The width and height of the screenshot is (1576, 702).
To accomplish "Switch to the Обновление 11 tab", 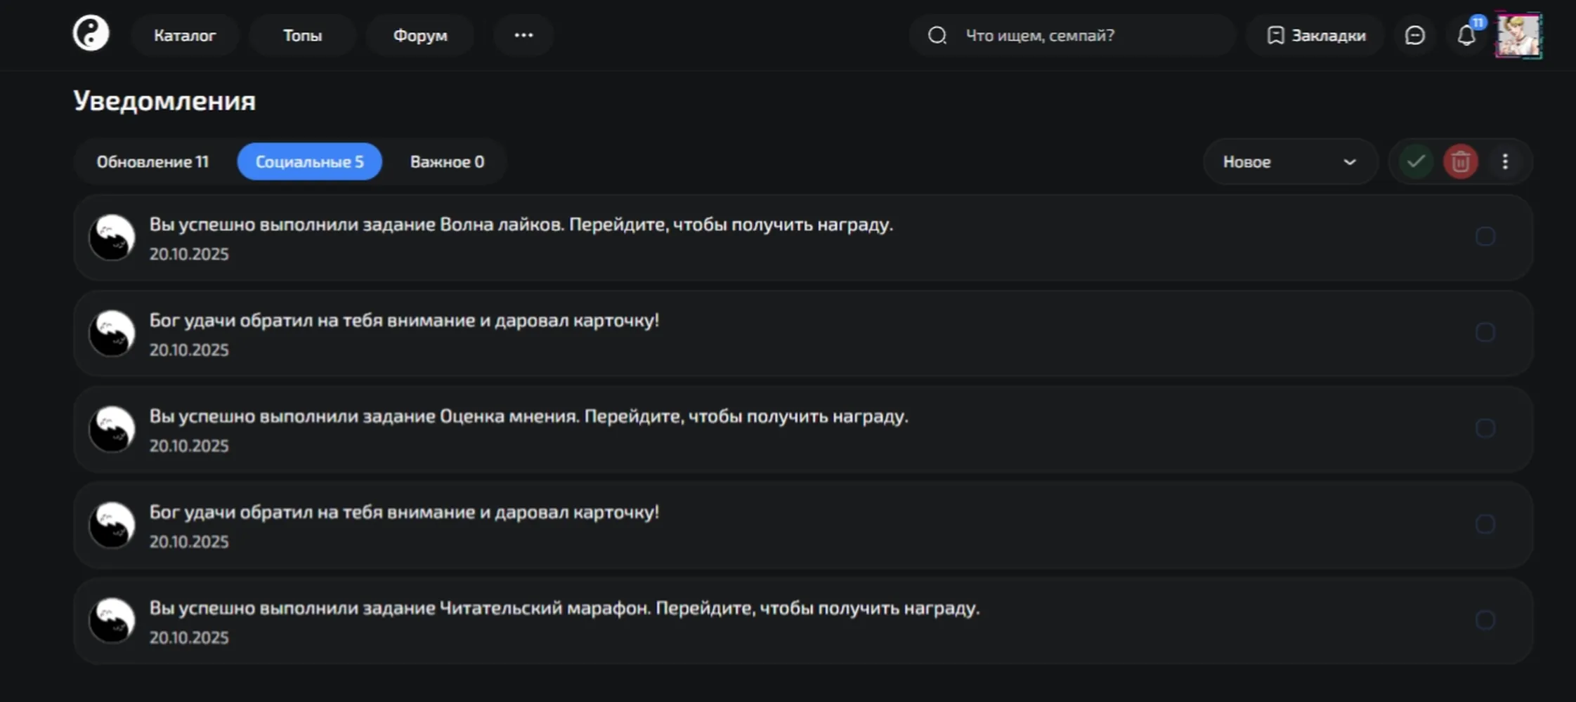I will (152, 161).
